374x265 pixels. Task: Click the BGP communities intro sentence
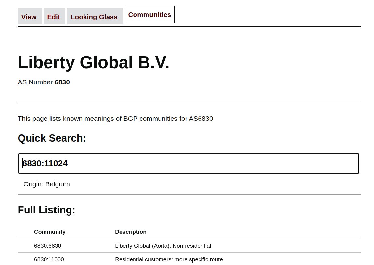[x=115, y=119]
